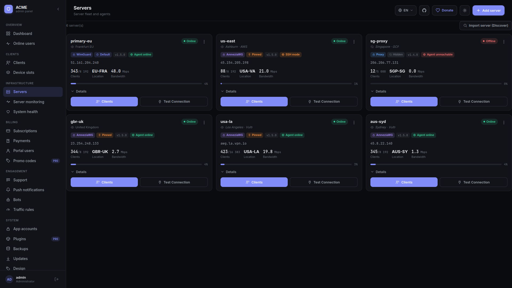The height and width of the screenshot is (288, 512).
Task: Open Promo codes page
Action: click(33, 161)
